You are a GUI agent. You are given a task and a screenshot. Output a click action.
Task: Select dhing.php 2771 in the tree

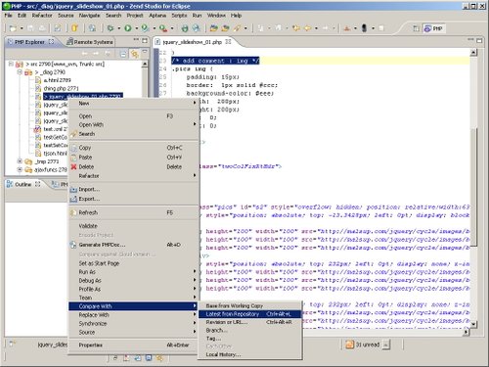pyautogui.click(x=61, y=88)
